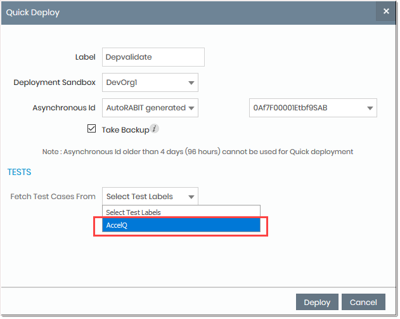Cancel the quick deployment
This screenshot has width=400, height=319.
[x=363, y=303]
